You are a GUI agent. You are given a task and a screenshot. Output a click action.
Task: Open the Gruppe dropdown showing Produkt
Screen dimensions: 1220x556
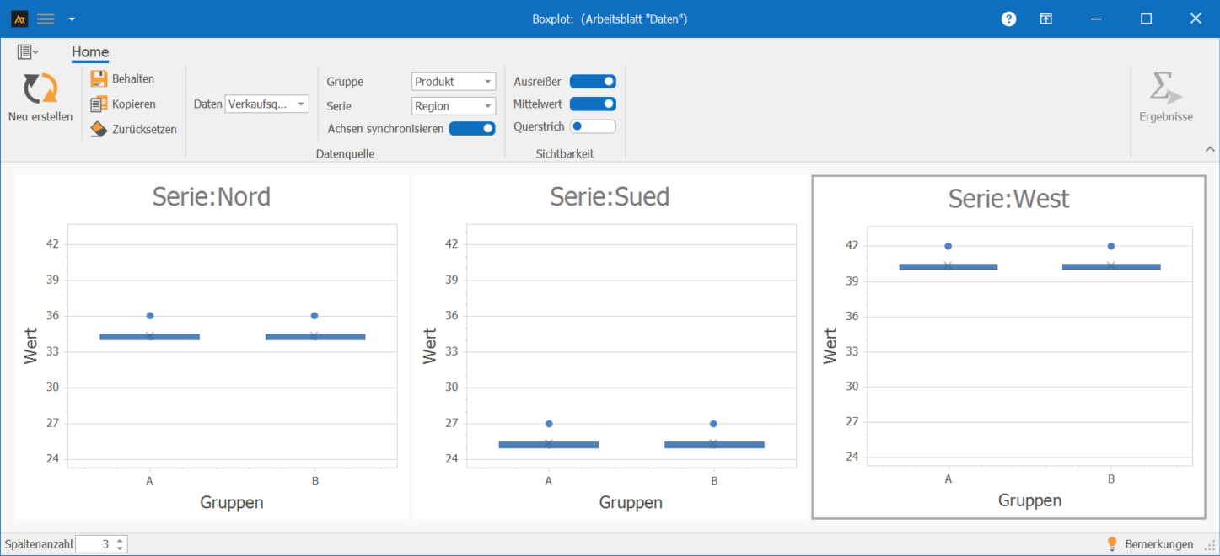coord(454,82)
